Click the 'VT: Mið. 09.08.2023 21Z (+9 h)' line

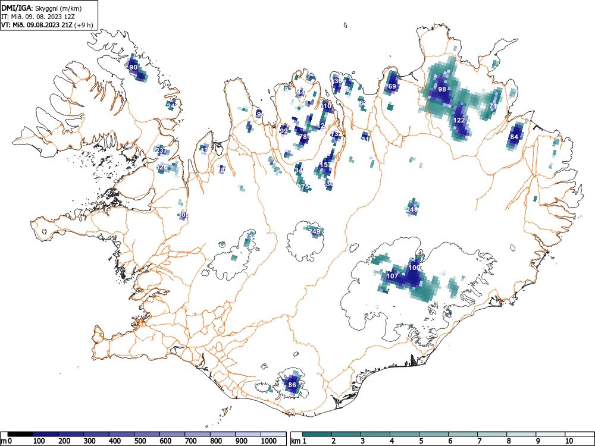pyautogui.click(x=47, y=25)
